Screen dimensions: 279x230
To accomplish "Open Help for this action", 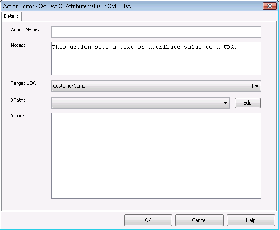I will pos(250,220).
